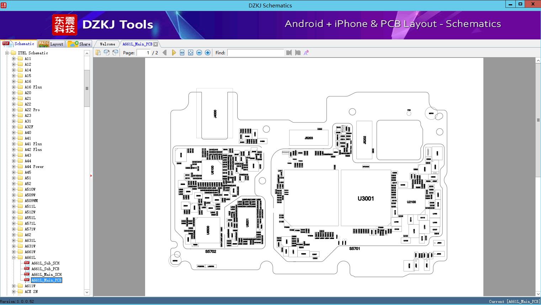Click PDF icon beside A661L_Sub_SCH
541x305 pixels.
(27, 263)
